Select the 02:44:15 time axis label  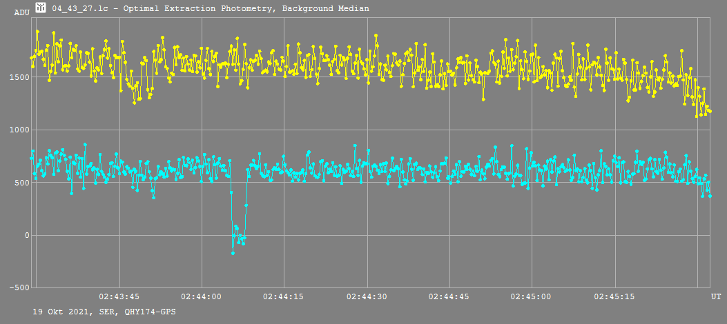click(284, 296)
